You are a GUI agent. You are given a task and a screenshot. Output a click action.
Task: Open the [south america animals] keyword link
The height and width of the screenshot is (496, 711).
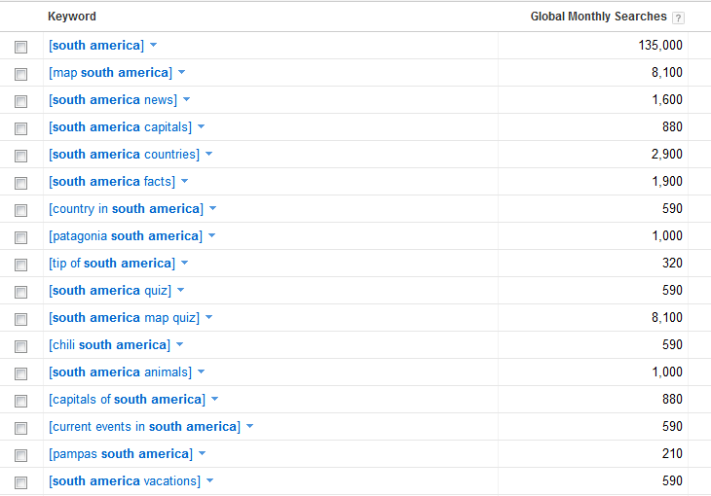pyautogui.click(x=120, y=372)
